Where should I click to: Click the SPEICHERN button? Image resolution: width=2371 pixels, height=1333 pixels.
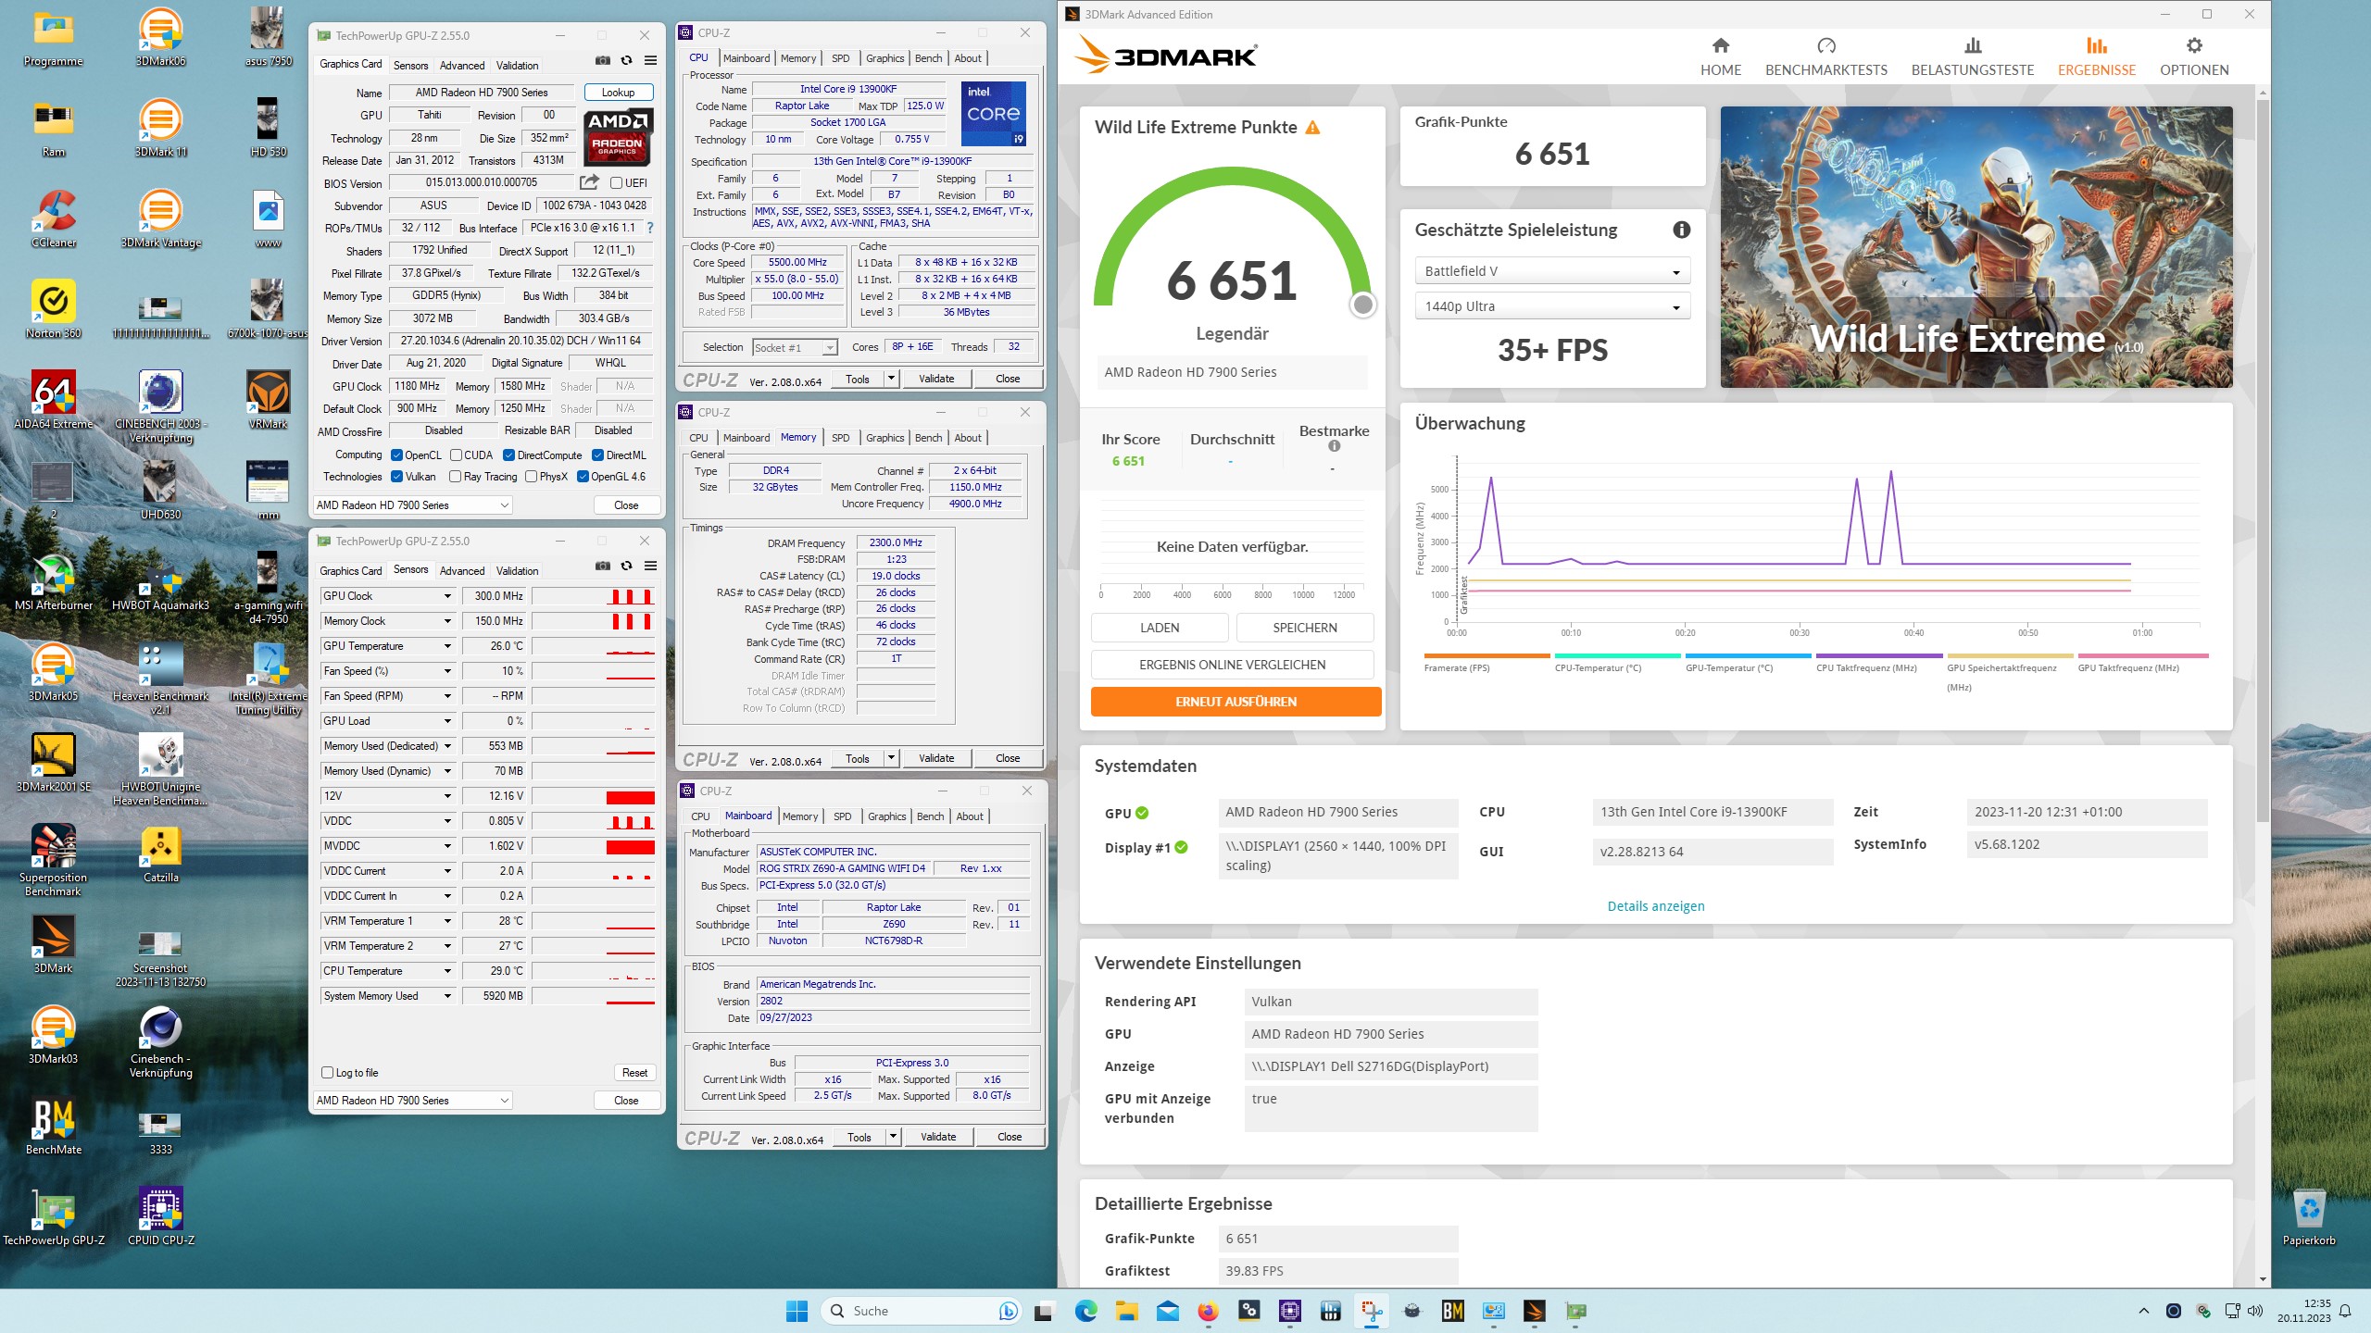point(1304,628)
